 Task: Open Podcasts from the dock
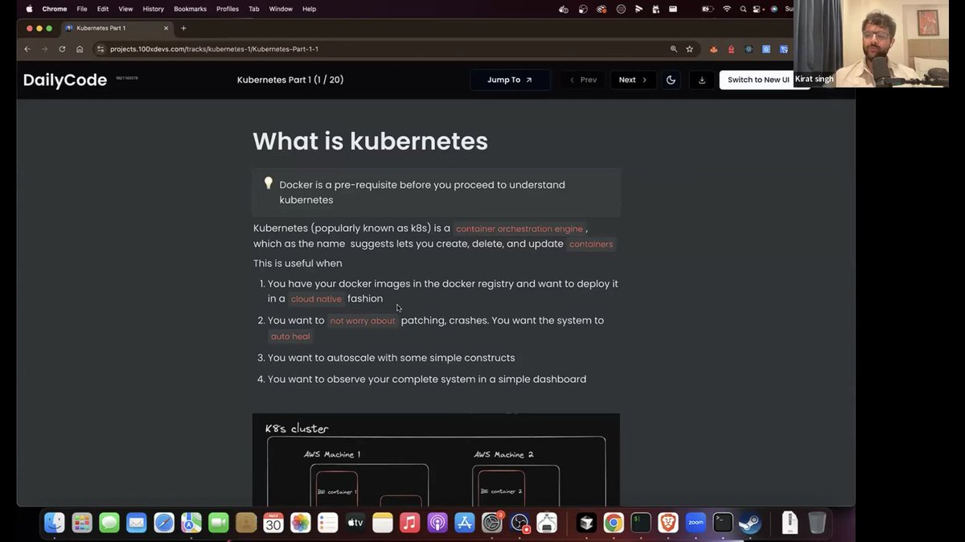pyautogui.click(x=437, y=523)
